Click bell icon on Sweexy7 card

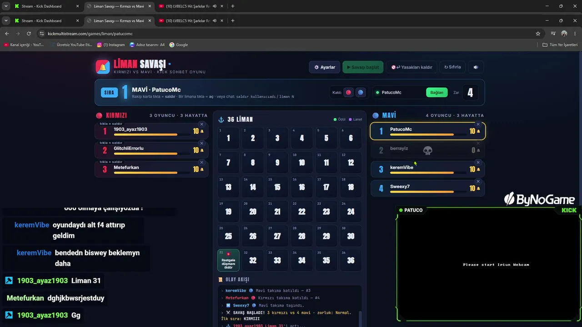click(x=478, y=188)
